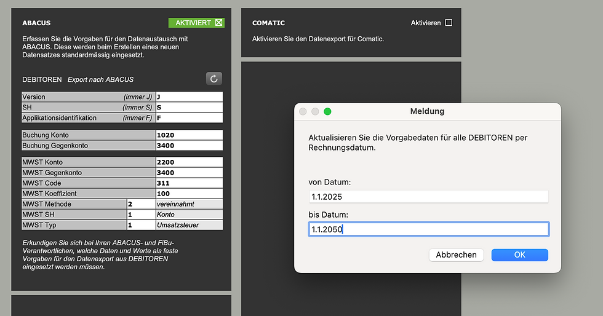Enable the COMATIC Aktivieren checkbox

449,23
